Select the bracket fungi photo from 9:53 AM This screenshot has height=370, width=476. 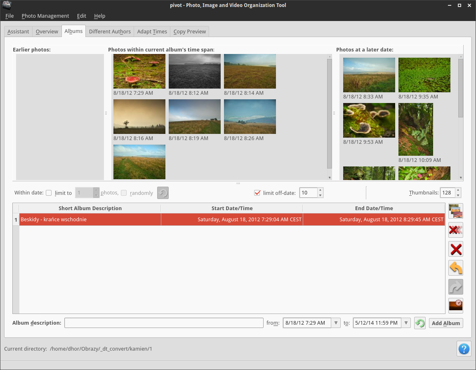click(369, 120)
